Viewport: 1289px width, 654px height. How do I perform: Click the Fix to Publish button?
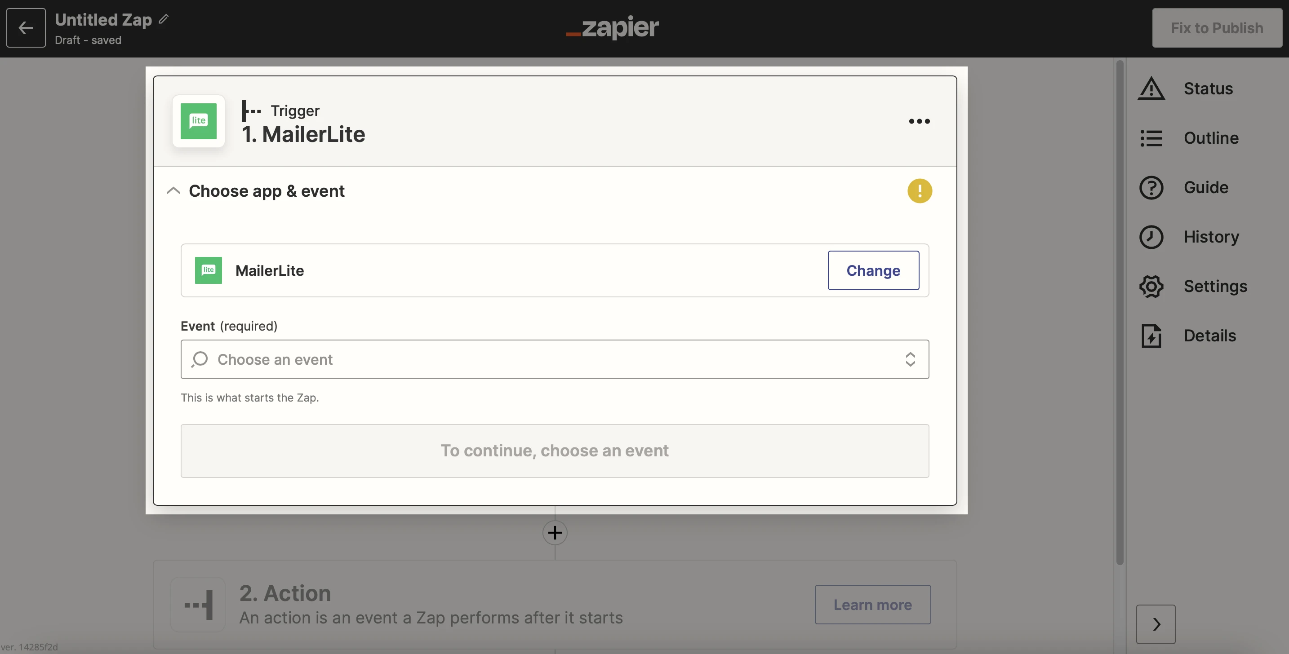click(x=1217, y=28)
